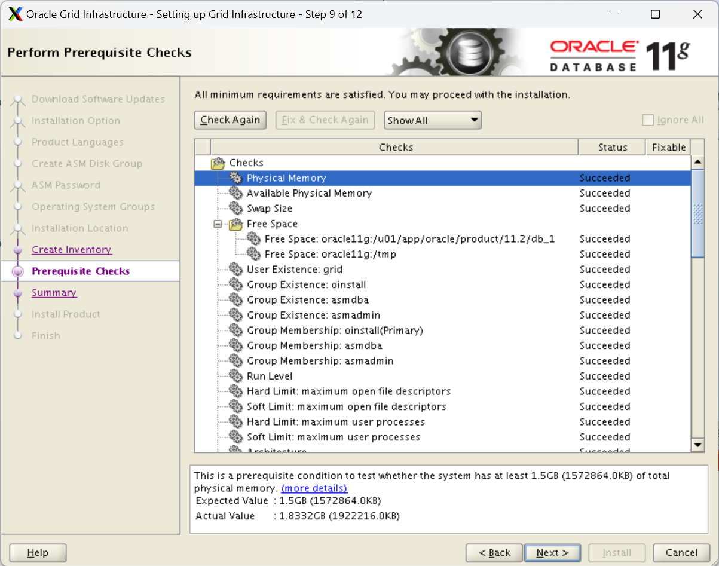
Task: Click gear icon for Free Space oracle11g:/tmp
Action: point(255,254)
